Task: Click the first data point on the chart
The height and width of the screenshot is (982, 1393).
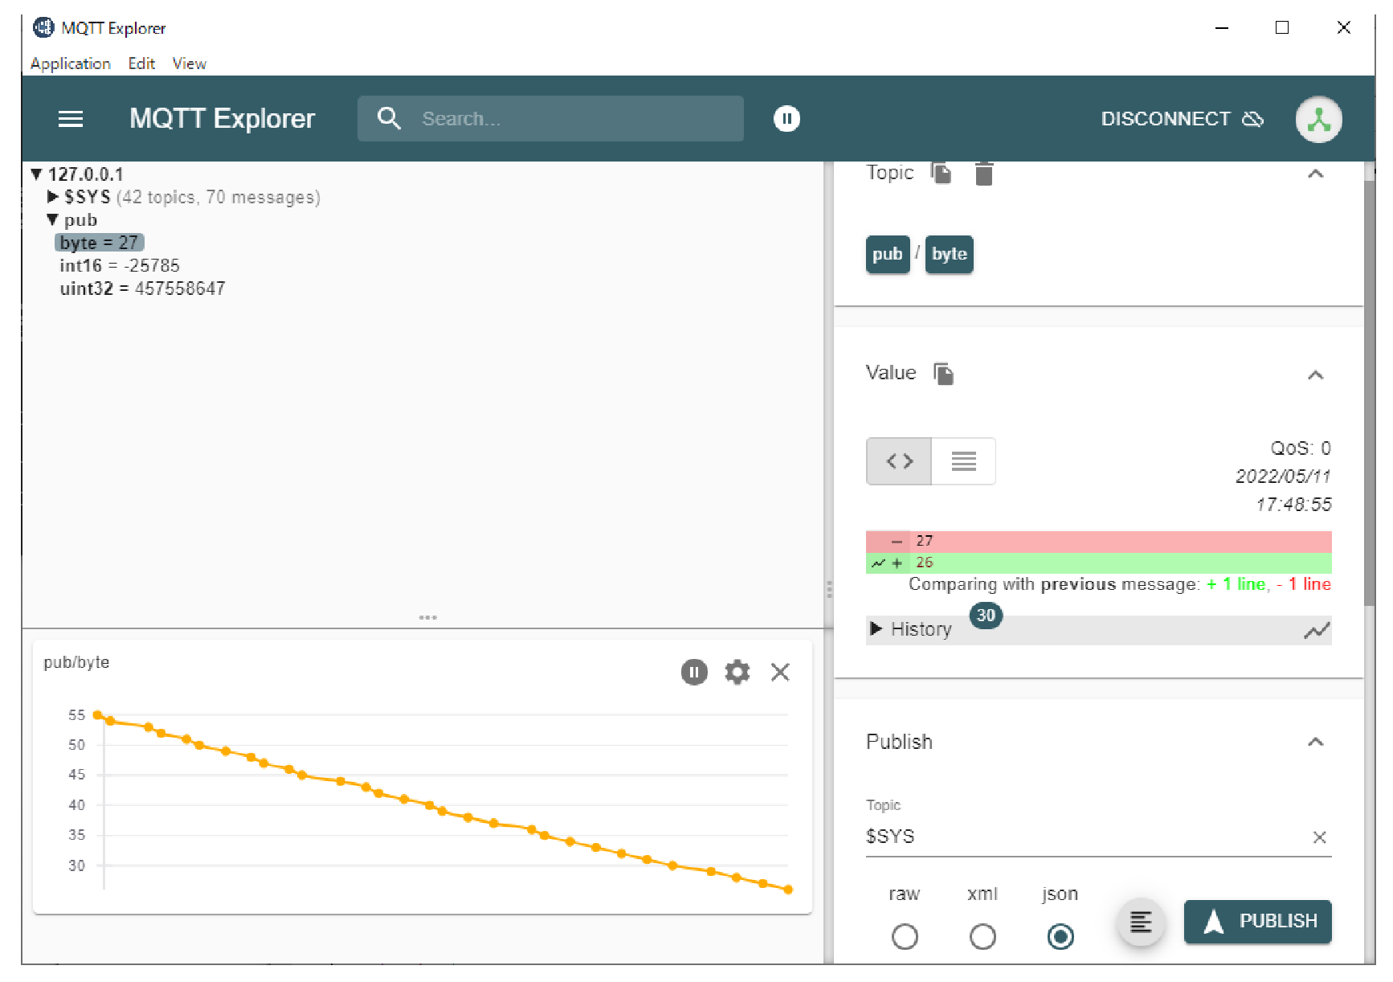Action: click(97, 714)
